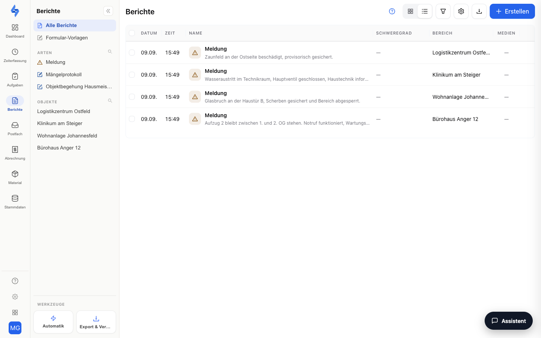Open the Postfach inbox
The width and height of the screenshot is (541, 338).
15,128
